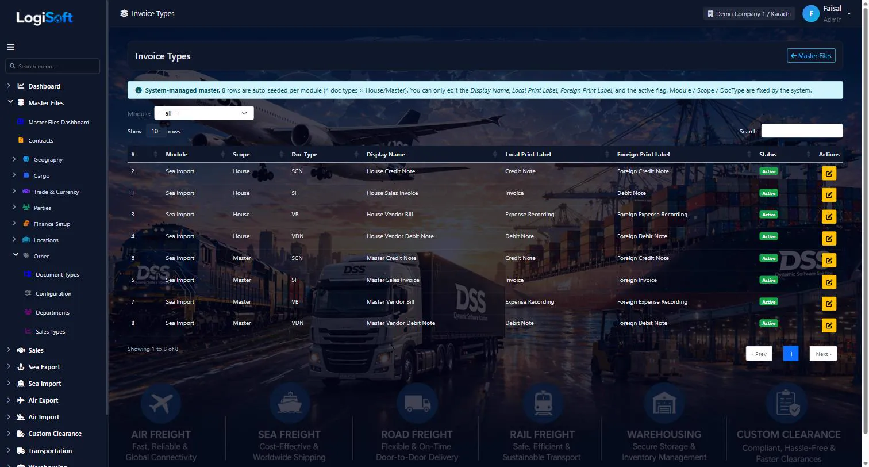Click the Air Export plane icon

(21, 400)
